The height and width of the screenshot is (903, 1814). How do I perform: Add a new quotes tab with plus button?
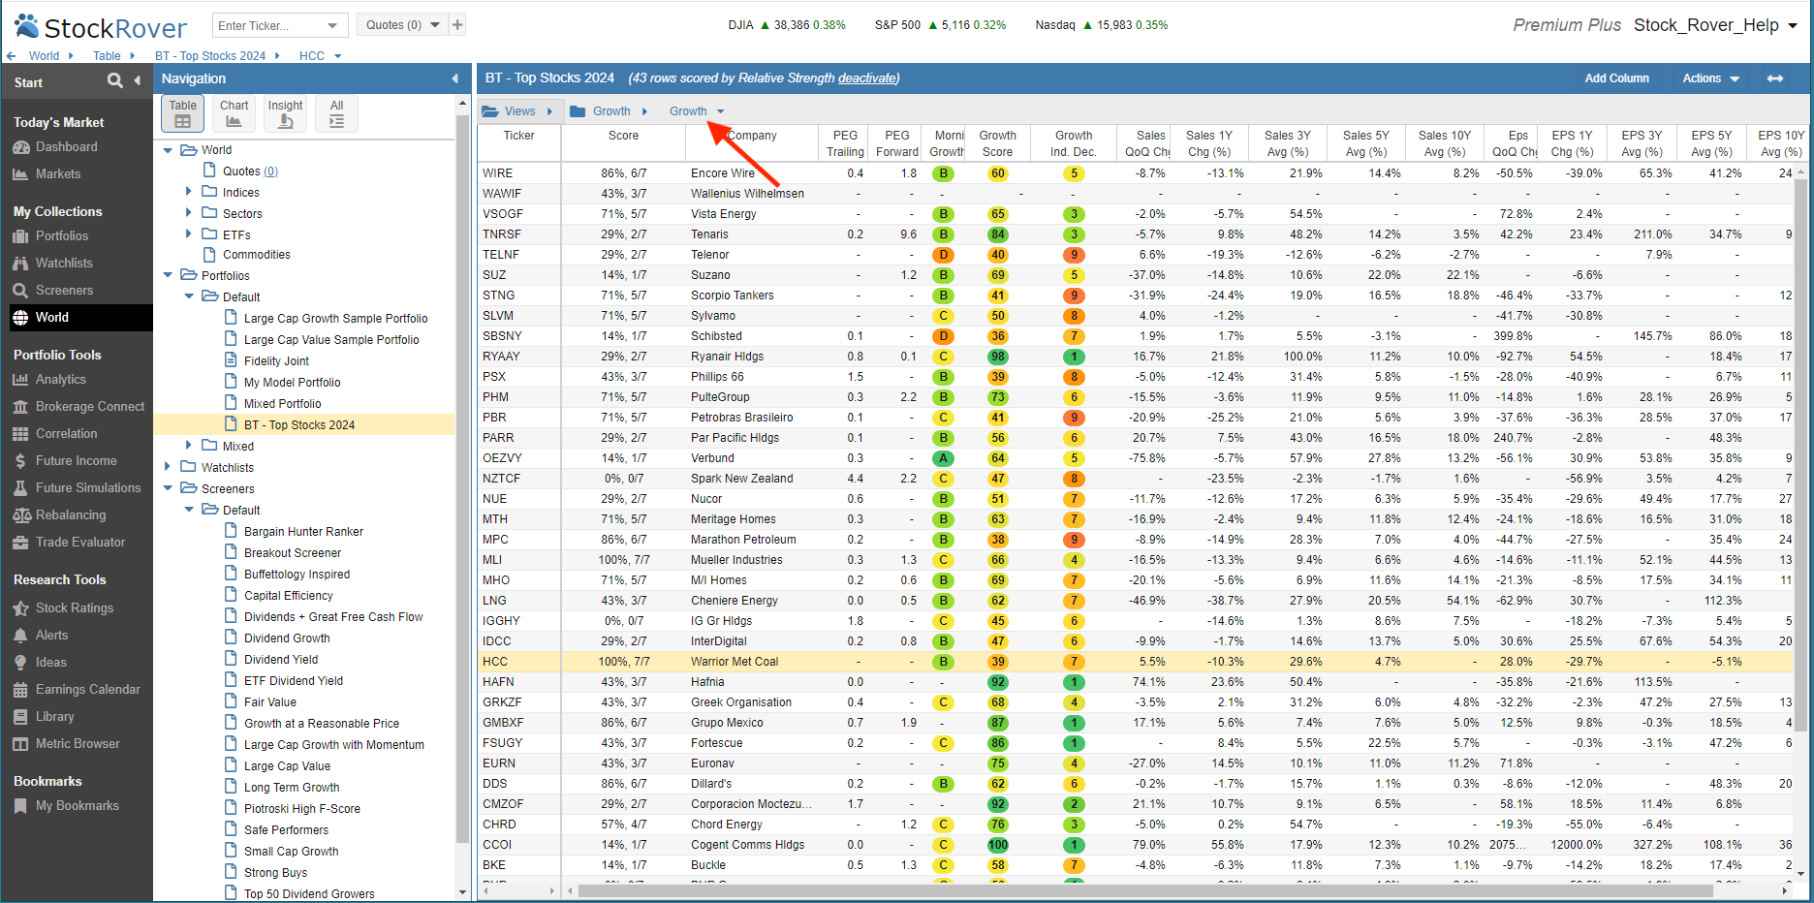coord(457,24)
